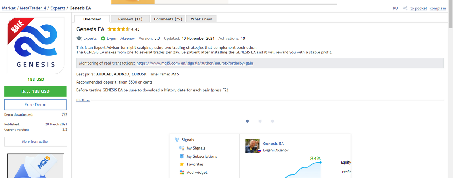Click the Russian flag icon near Evgenii Aksenov

click(x=260, y=150)
